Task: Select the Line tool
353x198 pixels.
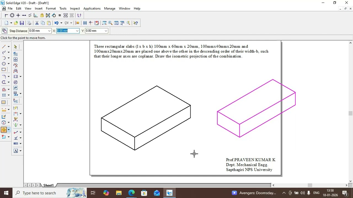Action: [x=4, y=46]
